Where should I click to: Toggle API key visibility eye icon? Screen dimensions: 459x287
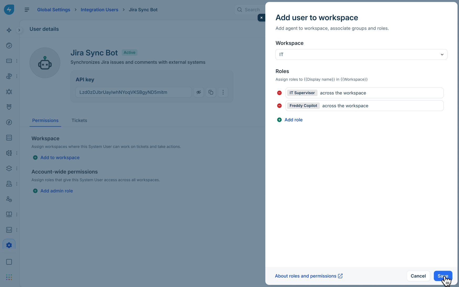point(199,92)
